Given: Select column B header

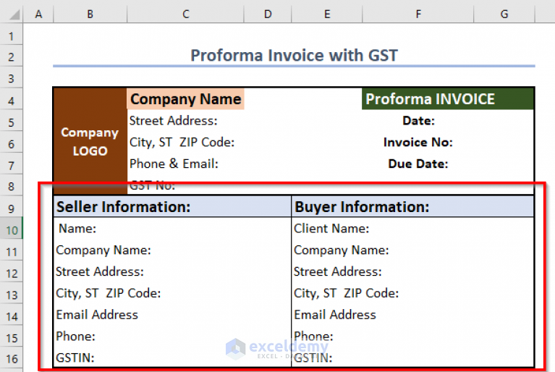Looking at the screenshot, I should tap(90, 14).
